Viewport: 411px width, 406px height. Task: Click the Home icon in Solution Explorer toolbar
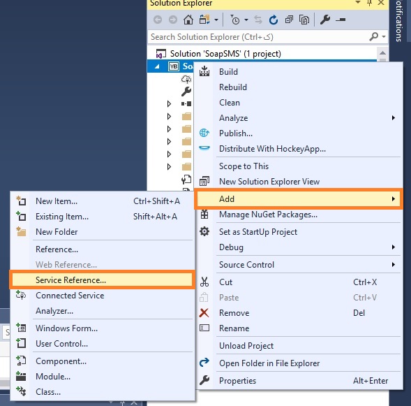click(188, 20)
